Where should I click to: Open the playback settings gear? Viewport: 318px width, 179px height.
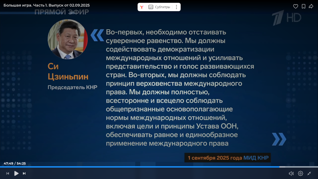[300, 173]
